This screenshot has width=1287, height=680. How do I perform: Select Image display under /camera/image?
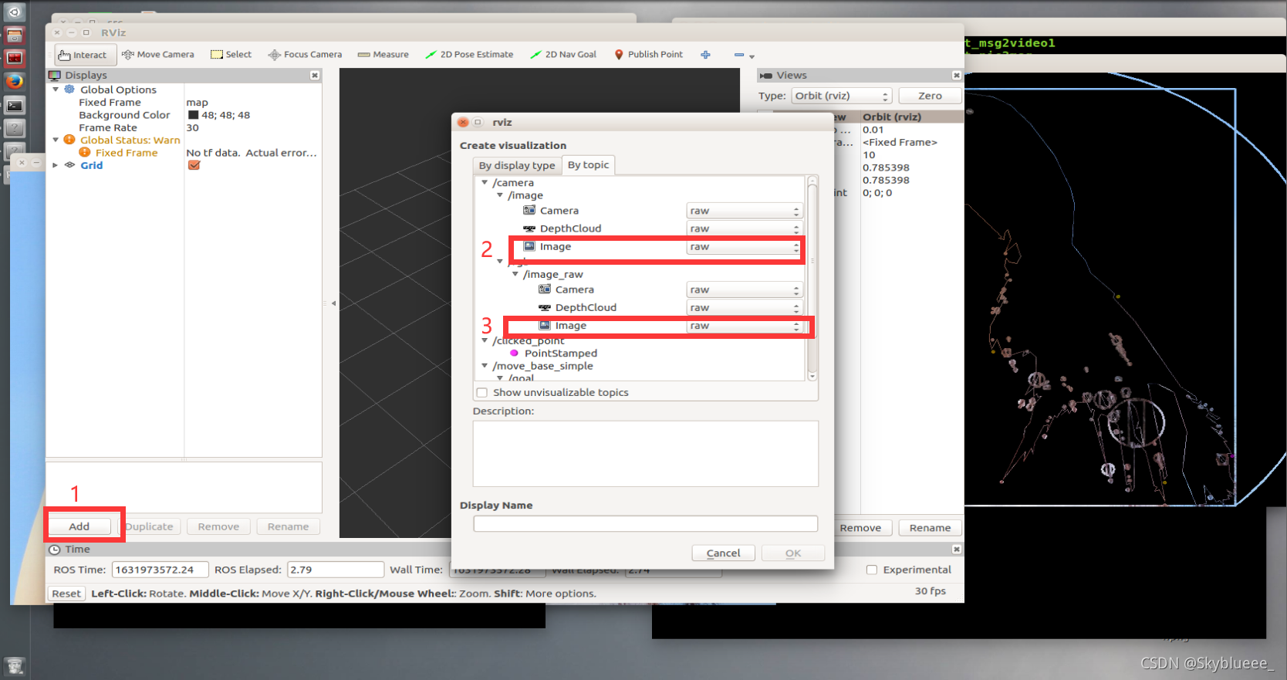(x=555, y=247)
